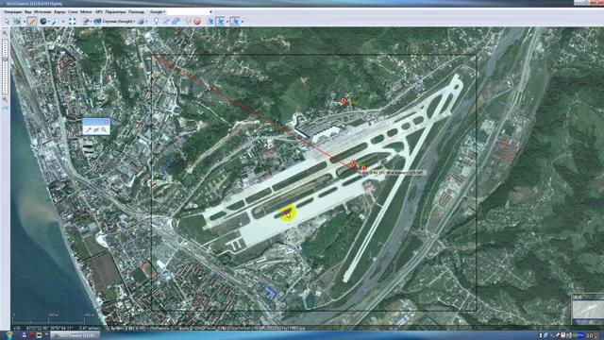Viewport: 604px width, 340px height.
Task: Open the dropdown arrow beside selection tool
Action: point(25,22)
